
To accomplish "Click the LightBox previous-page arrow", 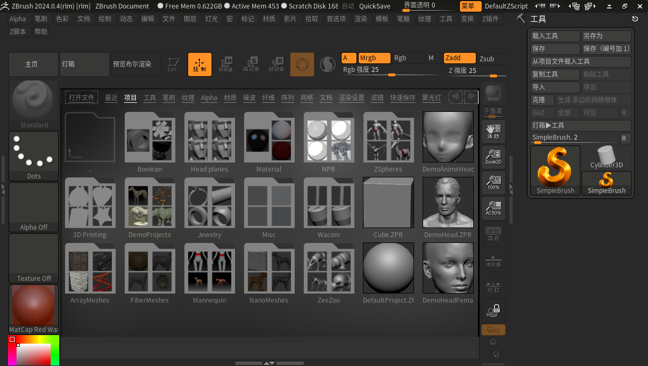I will (455, 97).
